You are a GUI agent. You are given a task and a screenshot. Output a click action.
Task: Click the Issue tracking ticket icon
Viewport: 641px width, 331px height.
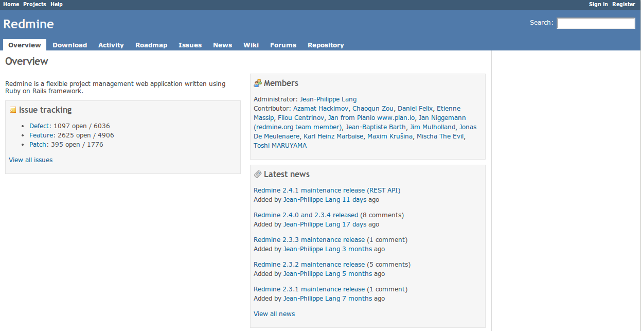click(13, 110)
